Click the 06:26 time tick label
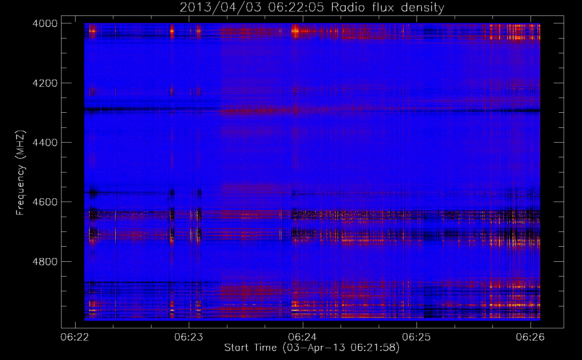Screen dimensions: 582x360 click(x=530, y=337)
